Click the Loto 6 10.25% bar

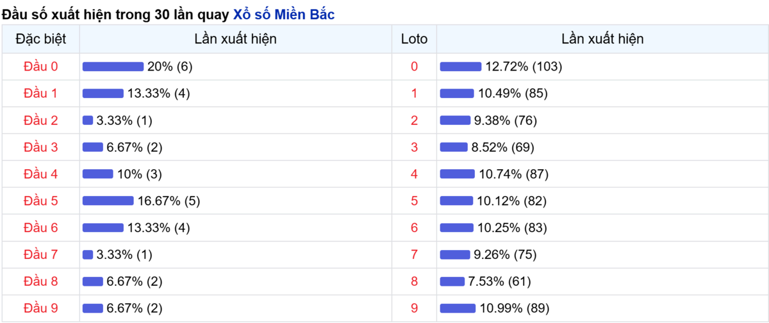point(457,228)
